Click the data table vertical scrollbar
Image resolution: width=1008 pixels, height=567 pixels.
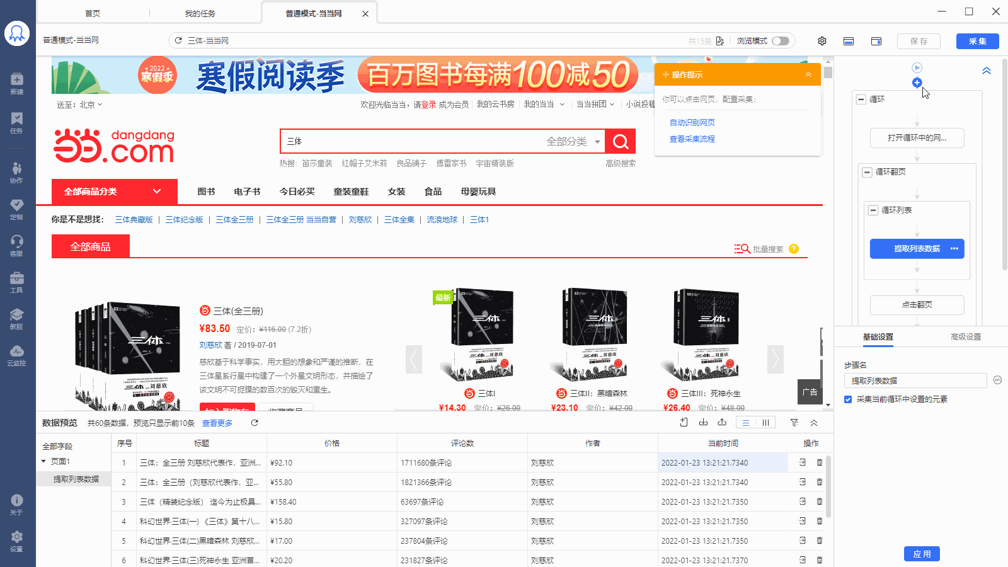[x=828, y=485]
